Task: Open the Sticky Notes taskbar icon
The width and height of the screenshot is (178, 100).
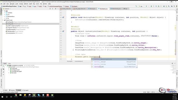Action: click(25, 95)
